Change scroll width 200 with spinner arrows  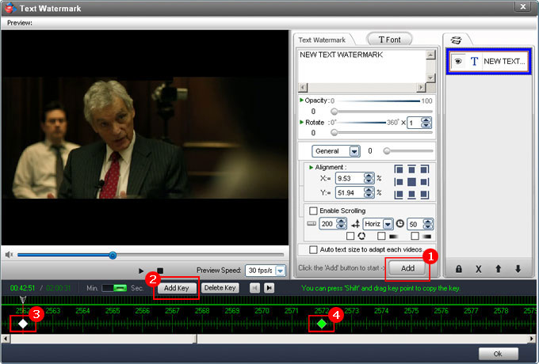pos(341,224)
